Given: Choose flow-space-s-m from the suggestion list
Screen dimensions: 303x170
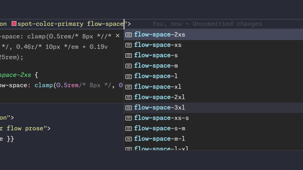Looking at the screenshot, I should [159, 128].
